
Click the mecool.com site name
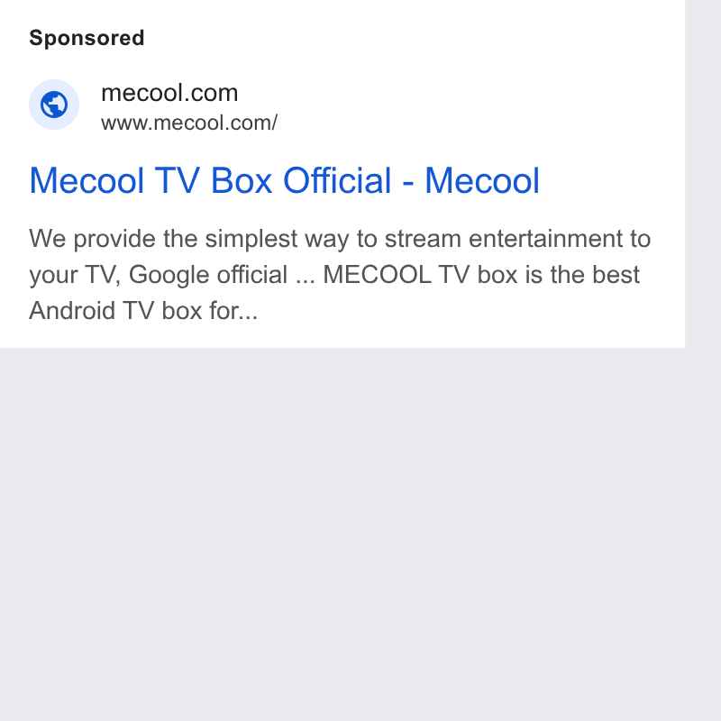point(169,93)
